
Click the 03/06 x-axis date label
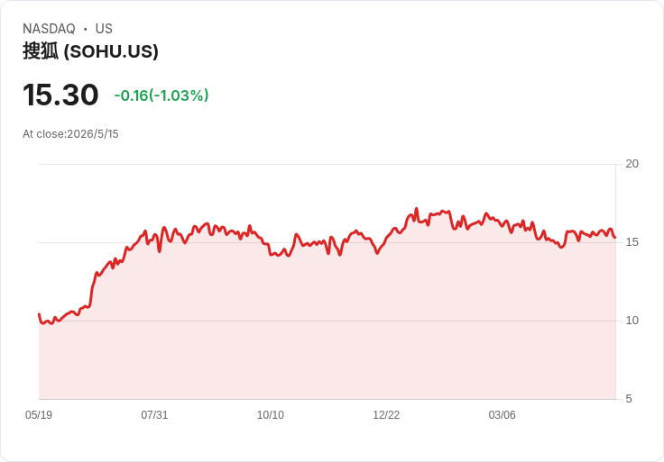coord(502,414)
